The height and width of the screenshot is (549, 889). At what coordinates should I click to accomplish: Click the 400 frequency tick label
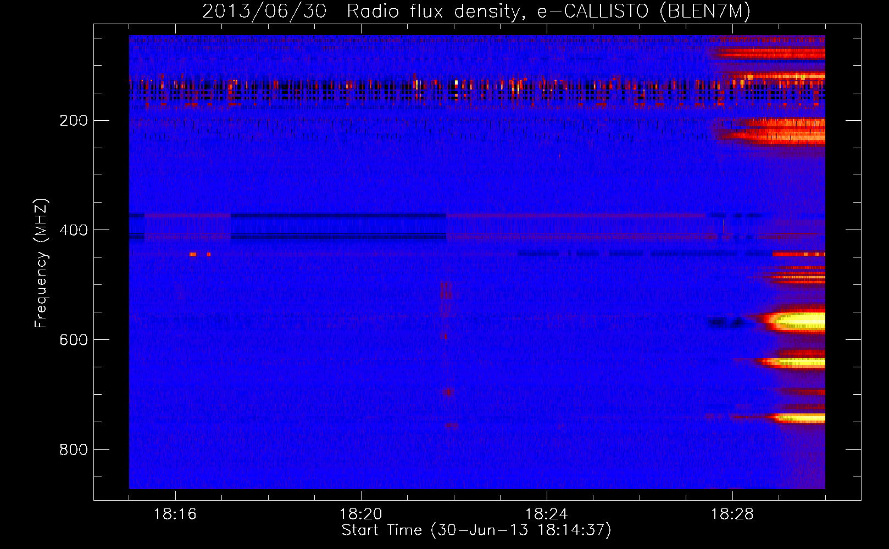[x=73, y=230]
